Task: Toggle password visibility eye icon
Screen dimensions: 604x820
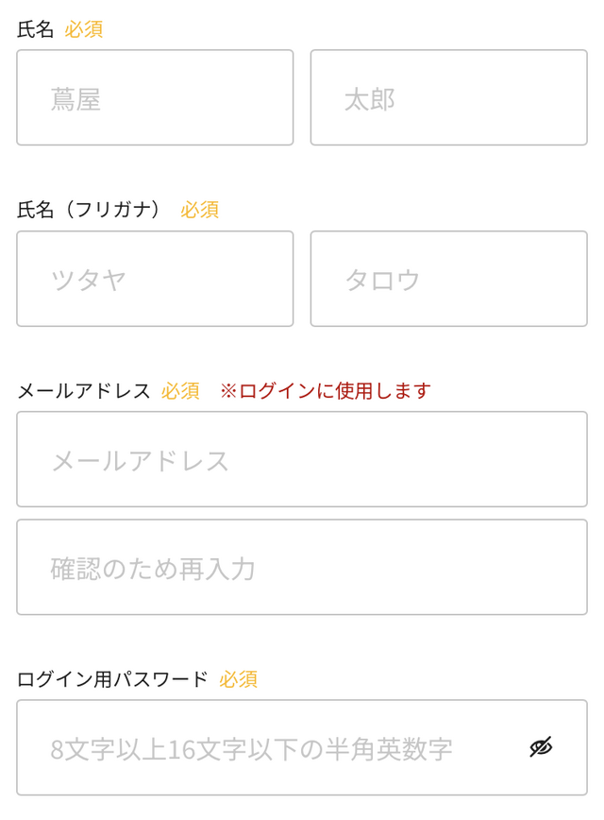Action: click(x=541, y=747)
